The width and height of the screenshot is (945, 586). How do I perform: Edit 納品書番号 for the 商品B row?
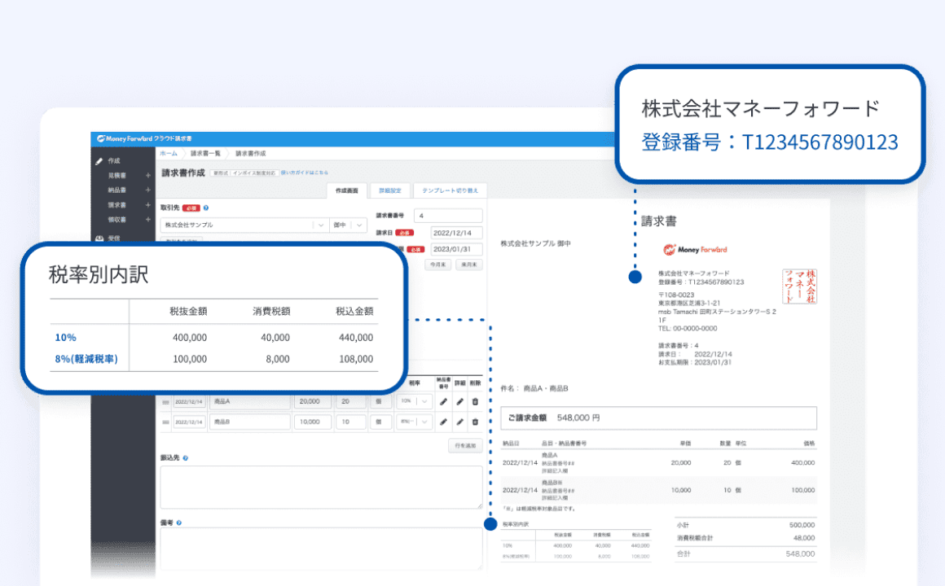click(443, 422)
